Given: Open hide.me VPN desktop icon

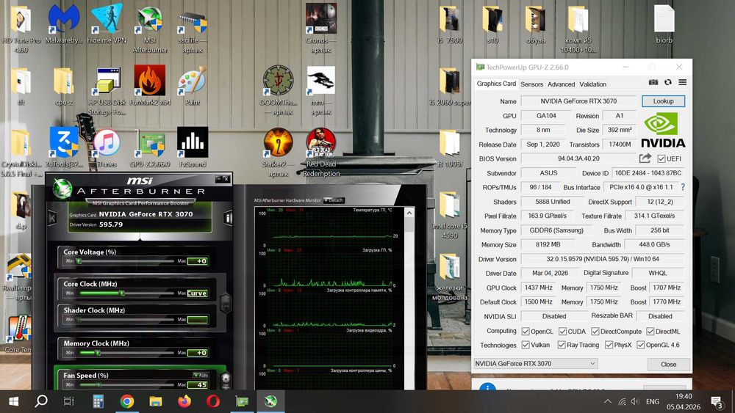Looking at the screenshot, I should pyautogui.click(x=107, y=24).
